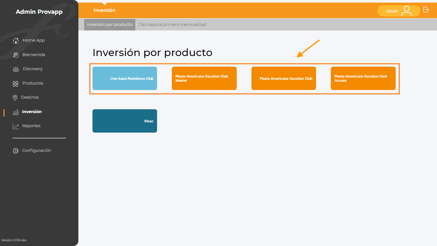Switch to Calculadora primera mensualidad tab

[x=172, y=24]
